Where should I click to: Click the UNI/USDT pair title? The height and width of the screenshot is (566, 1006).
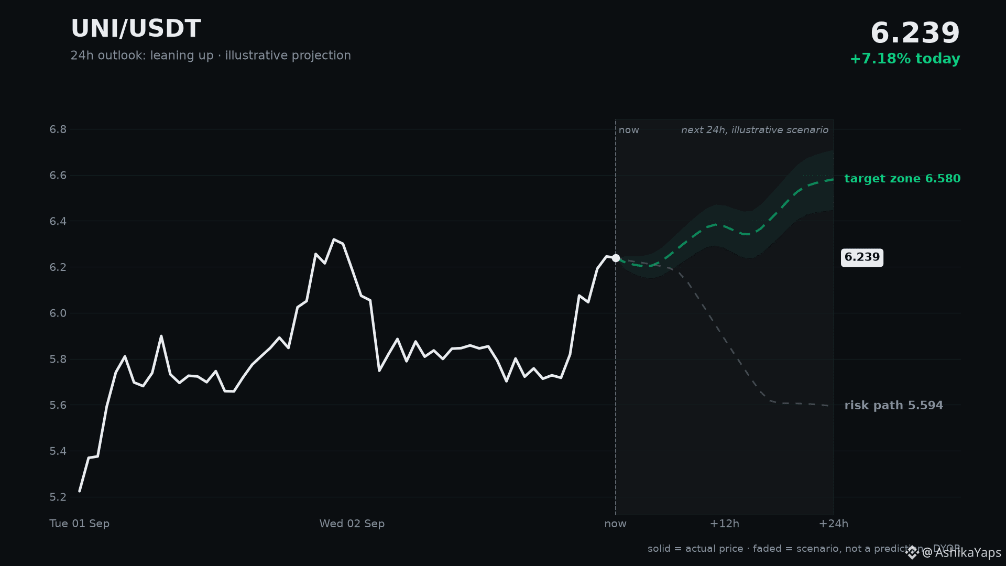pos(136,29)
